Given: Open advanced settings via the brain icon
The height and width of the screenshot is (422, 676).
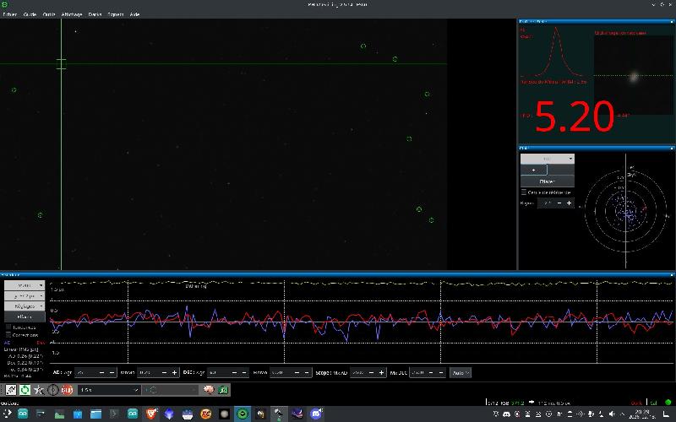Looking at the screenshot, I should (209, 390).
